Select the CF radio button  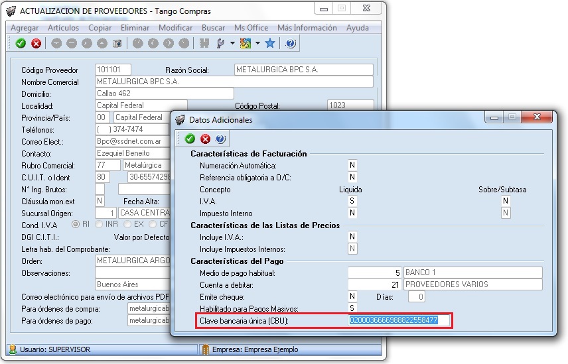click(x=153, y=224)
